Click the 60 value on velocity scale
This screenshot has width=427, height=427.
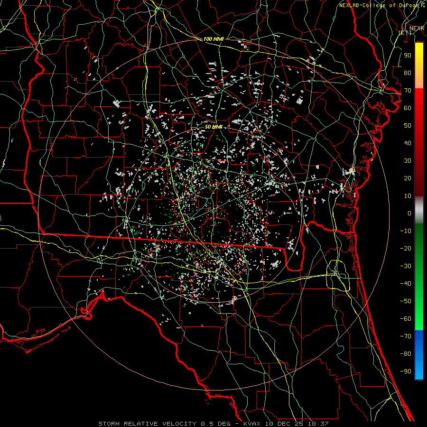point(408,108)
